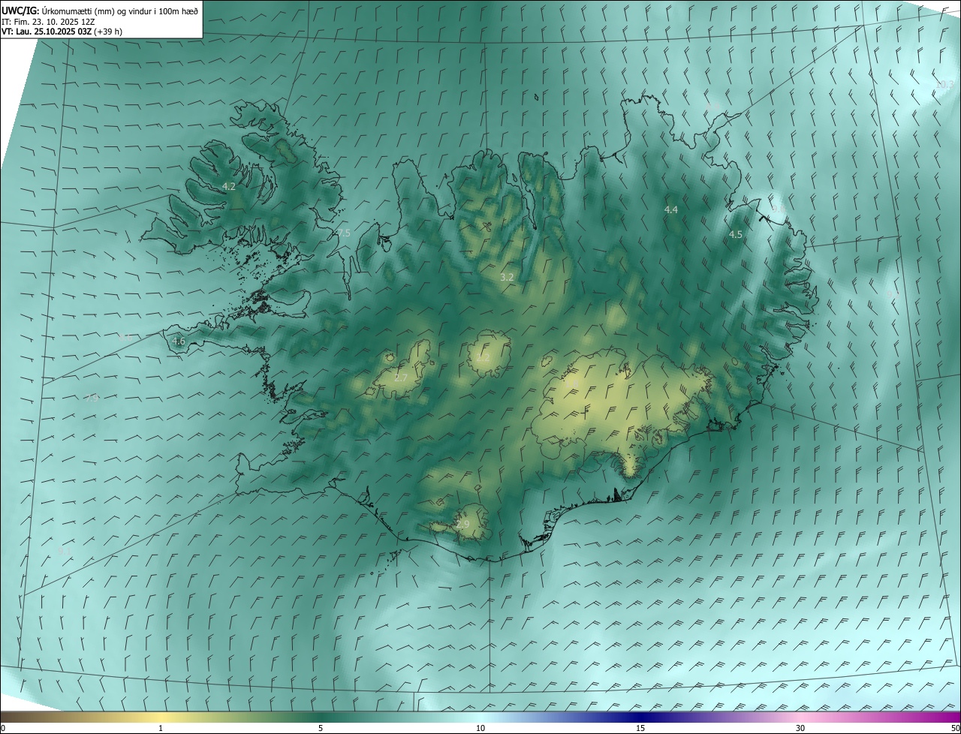
Task: Click the 5 tick label on the color scale
Action: pyautogui.click(x=321, y=729)
